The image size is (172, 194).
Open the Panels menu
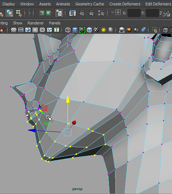(x=55, y=23)
